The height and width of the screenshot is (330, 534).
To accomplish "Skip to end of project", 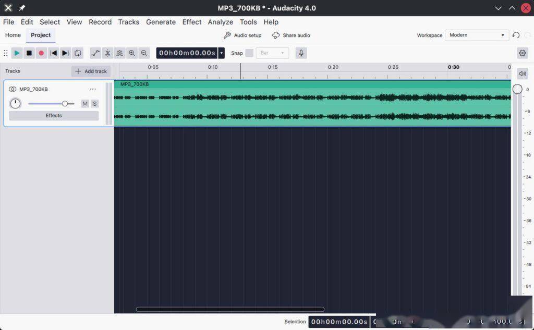I will click(x=66, y=53).
